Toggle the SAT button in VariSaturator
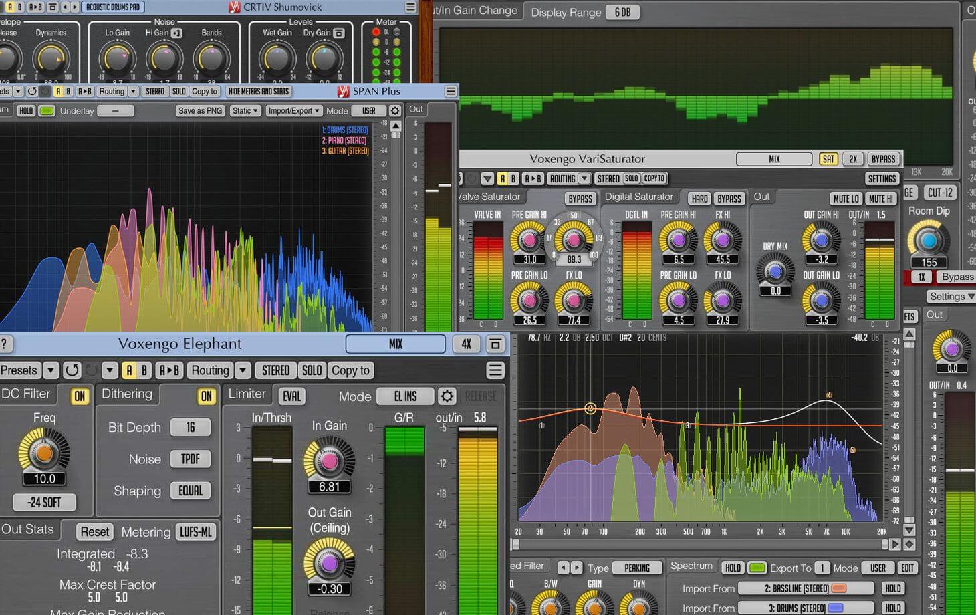The width and height of the screenshot is (976, 615). [x=828, y=159]
